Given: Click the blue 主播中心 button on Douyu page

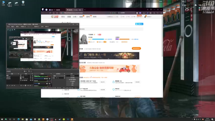Looking at the screenshot, I should (x=139, y=24).
